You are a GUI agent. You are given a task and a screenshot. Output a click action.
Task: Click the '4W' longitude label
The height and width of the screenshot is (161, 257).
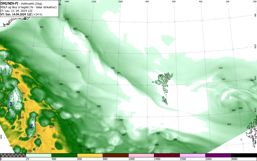pyautogui.click(x=201, y=2)
